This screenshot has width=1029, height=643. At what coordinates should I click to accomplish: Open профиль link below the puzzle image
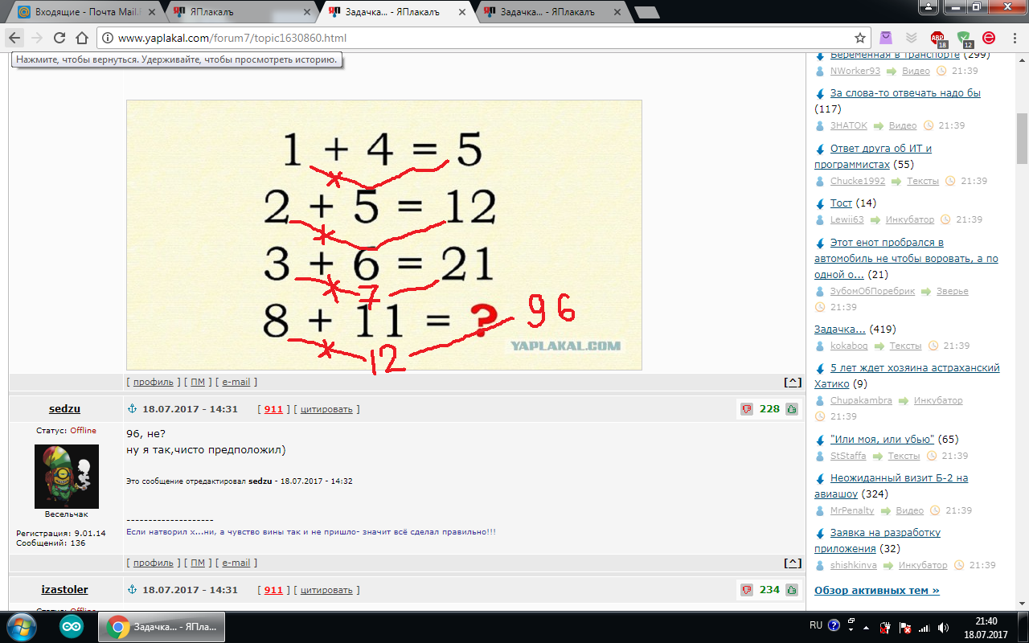tap(154, 382)
